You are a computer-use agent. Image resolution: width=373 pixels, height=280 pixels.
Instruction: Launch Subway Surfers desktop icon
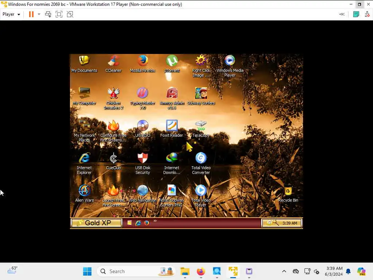coord(201,96)
